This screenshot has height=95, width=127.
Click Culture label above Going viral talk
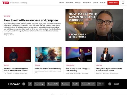99,65
